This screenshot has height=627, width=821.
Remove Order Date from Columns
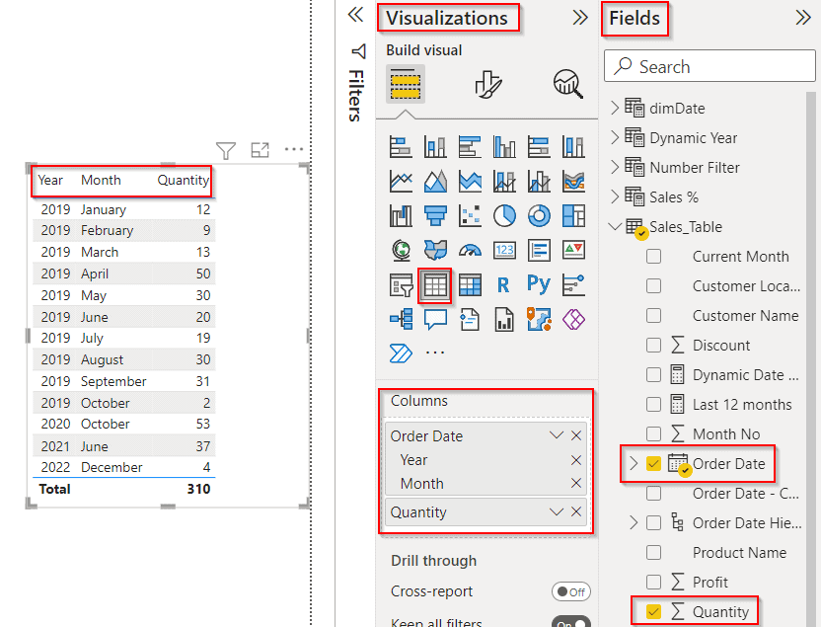(x=576, y=435)
